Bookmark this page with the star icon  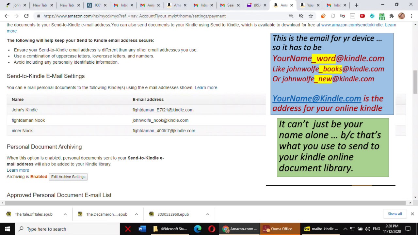tap(311, 16)
